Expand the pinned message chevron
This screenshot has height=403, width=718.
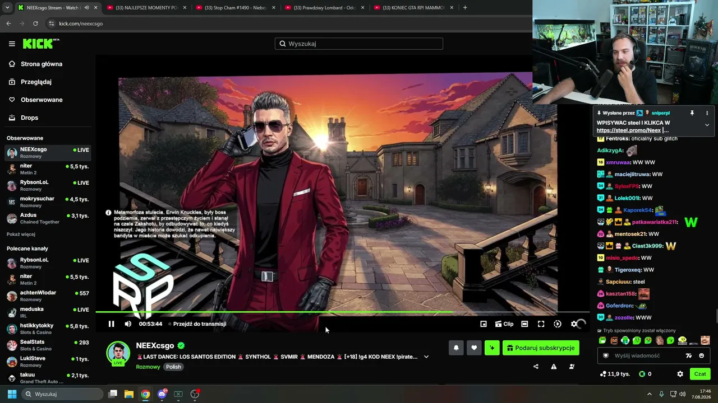[x=707, y=125]
